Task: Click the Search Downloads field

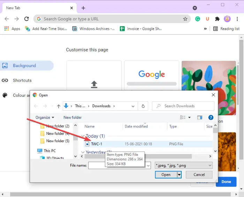Action: click(183, 106)
